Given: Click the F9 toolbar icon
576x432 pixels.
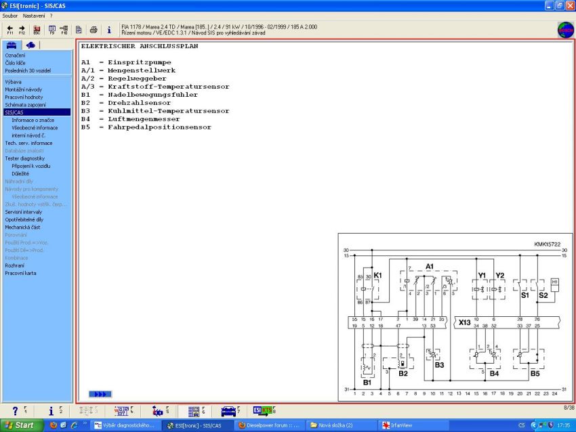Looking at the screenshot, I should [52, 30].
